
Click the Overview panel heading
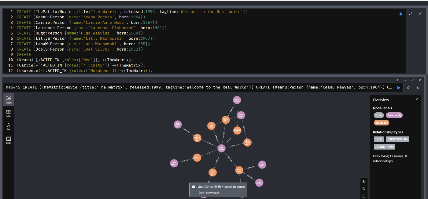381,100
